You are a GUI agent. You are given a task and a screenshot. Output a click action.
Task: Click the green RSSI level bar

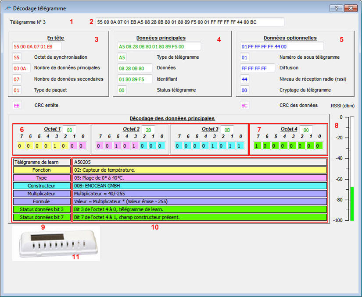[351, 203]
